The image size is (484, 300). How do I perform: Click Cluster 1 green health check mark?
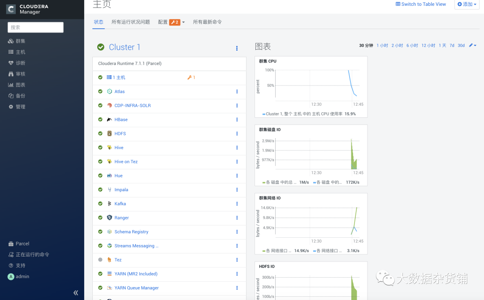[101, 47]
